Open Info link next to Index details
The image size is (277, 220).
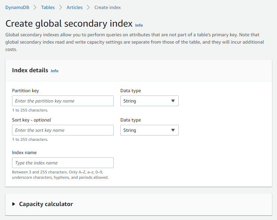click(55, 71)
